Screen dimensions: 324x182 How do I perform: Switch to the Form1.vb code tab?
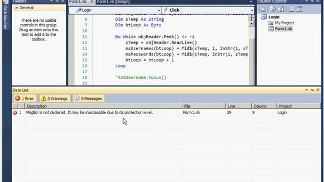click(78, 2)
